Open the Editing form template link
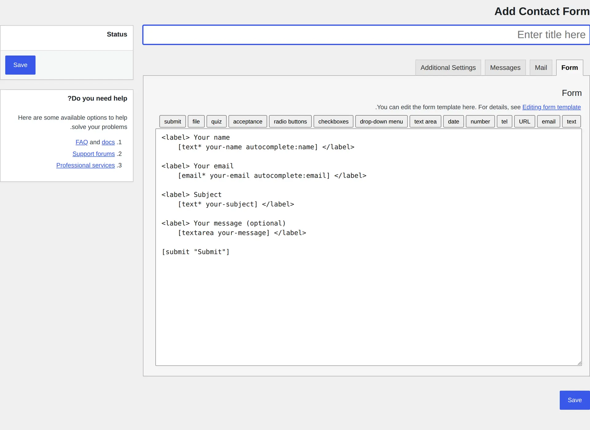590x430 pixels. (552, 107)
